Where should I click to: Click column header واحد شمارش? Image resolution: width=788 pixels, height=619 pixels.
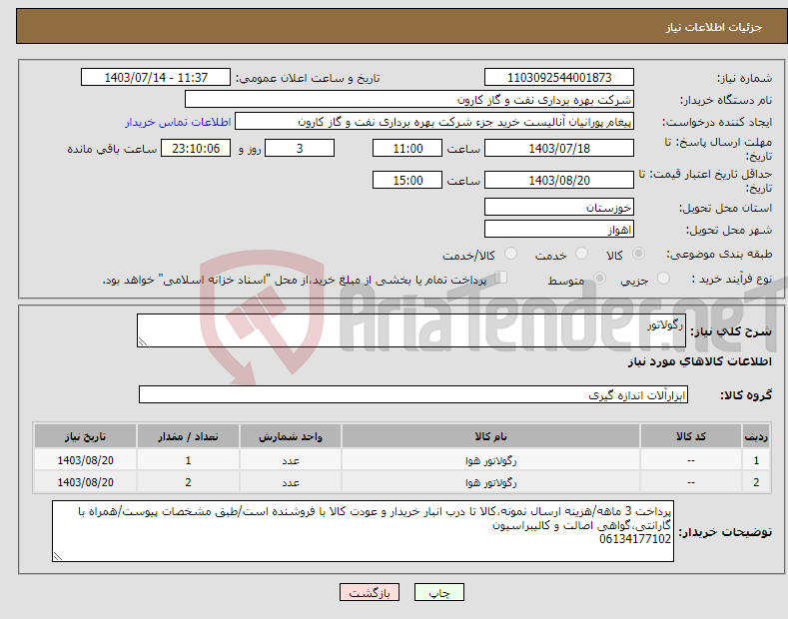coord(291,436)
